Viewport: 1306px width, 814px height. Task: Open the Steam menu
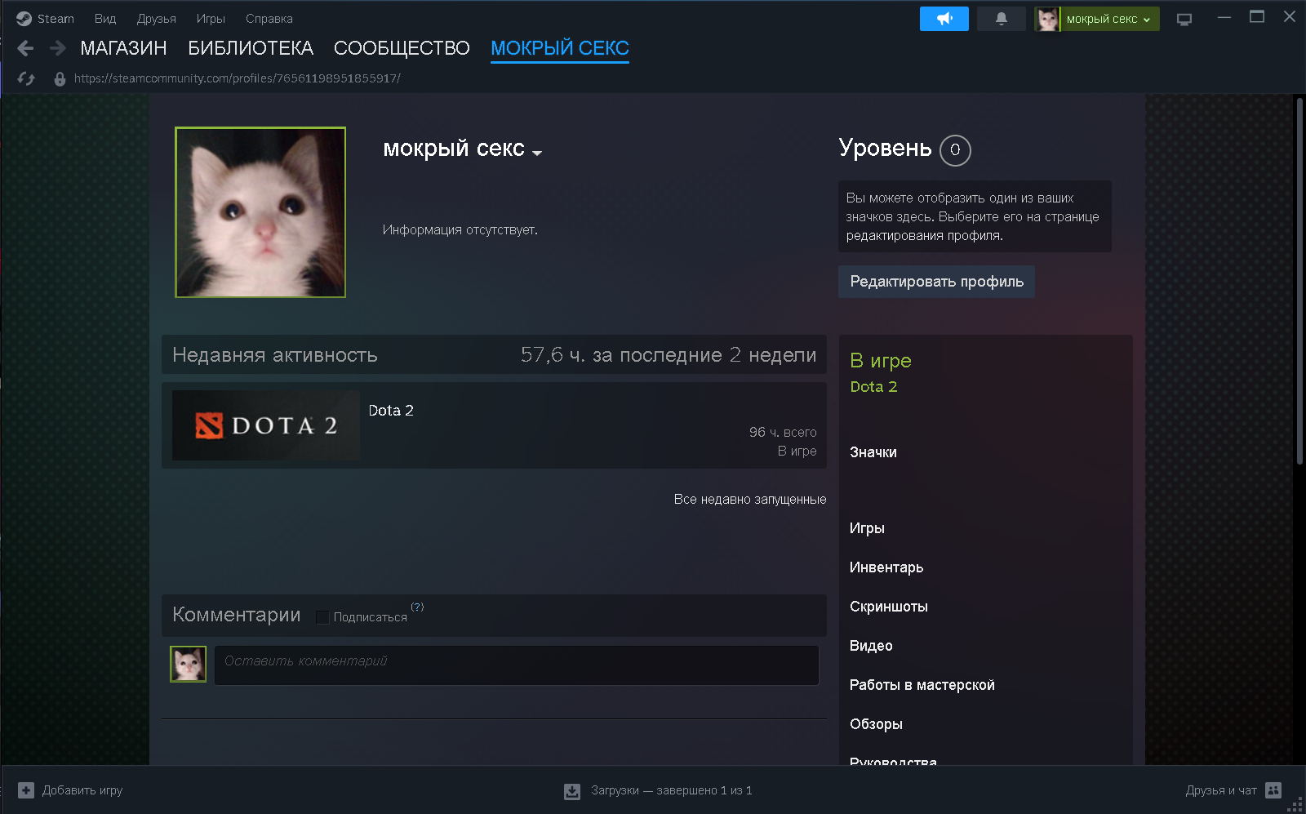(56, 19)
